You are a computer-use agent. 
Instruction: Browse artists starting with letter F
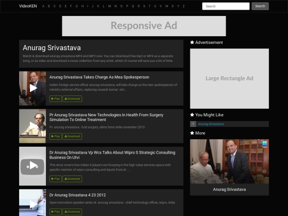point(71,6)
